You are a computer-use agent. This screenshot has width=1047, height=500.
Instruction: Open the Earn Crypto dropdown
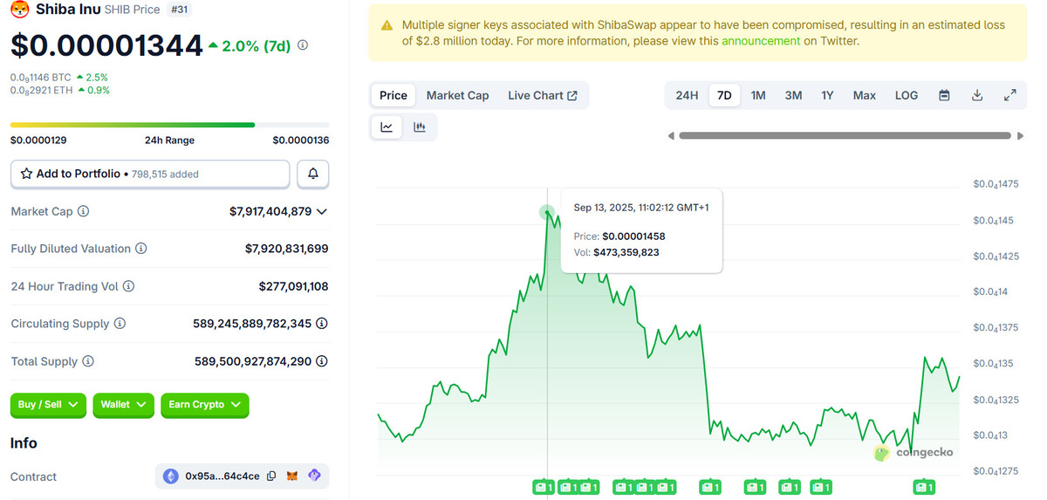click(205, 405)
